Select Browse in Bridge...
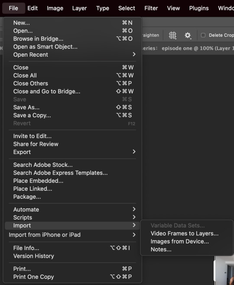The image size is (234, 285). 72,39
